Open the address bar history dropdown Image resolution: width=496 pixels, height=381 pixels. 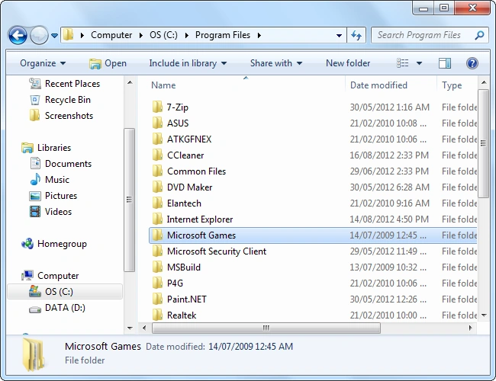coord(339,35)
